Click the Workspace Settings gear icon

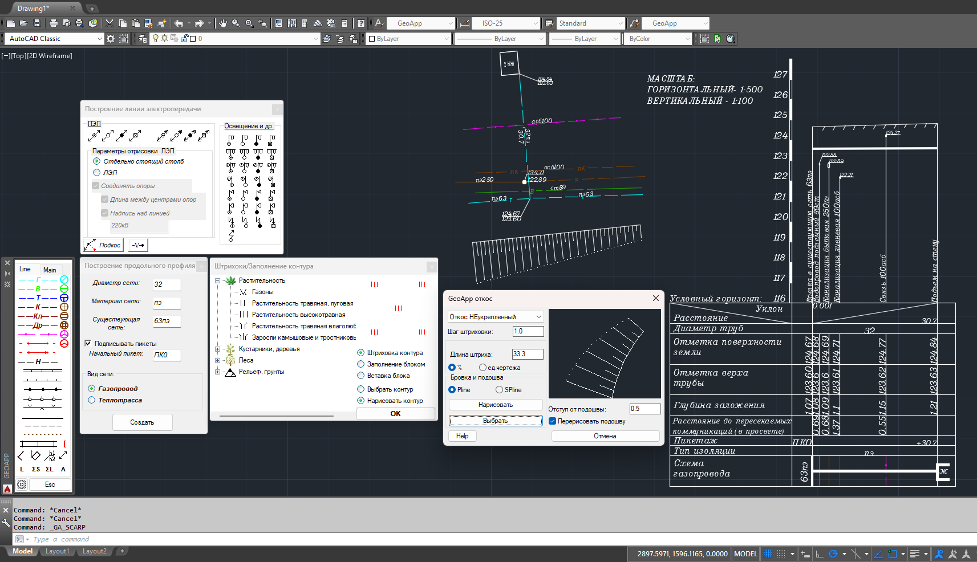click(x=111, y=39)
